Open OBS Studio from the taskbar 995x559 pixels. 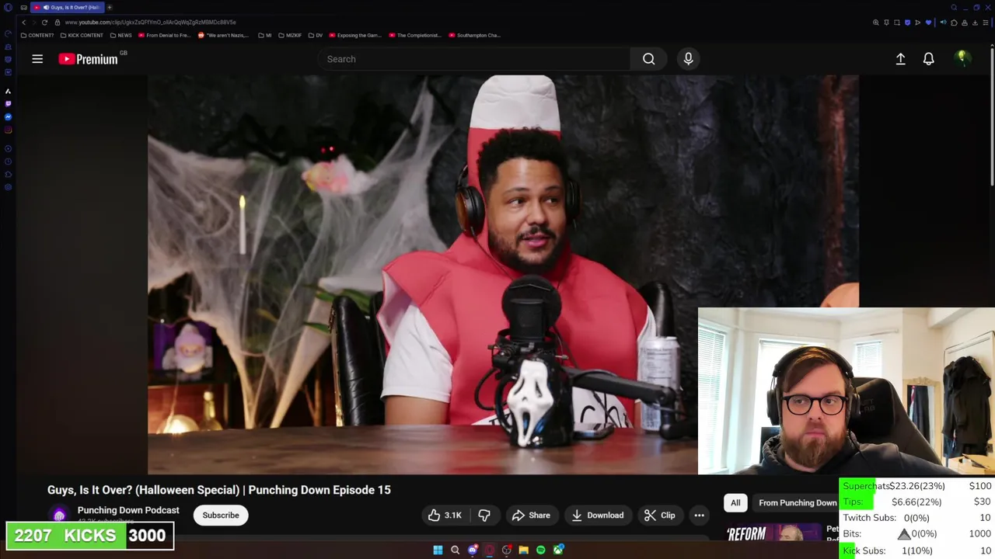[x=507, y=550]
